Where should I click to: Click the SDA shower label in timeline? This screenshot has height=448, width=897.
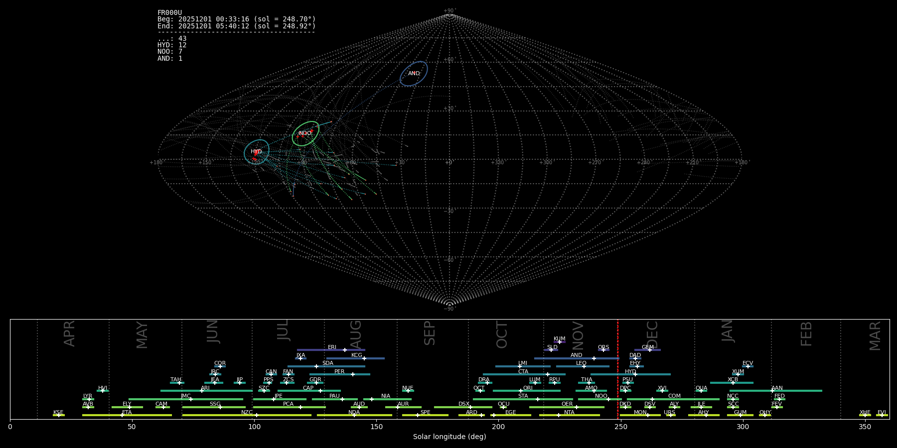(x=328, y=363)
